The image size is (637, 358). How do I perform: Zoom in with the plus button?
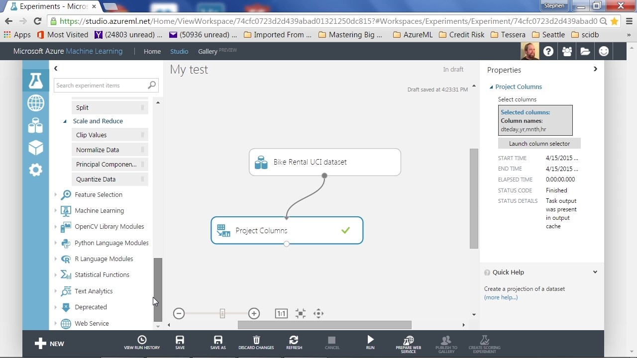pyautogui.click(x=254, y=313)
